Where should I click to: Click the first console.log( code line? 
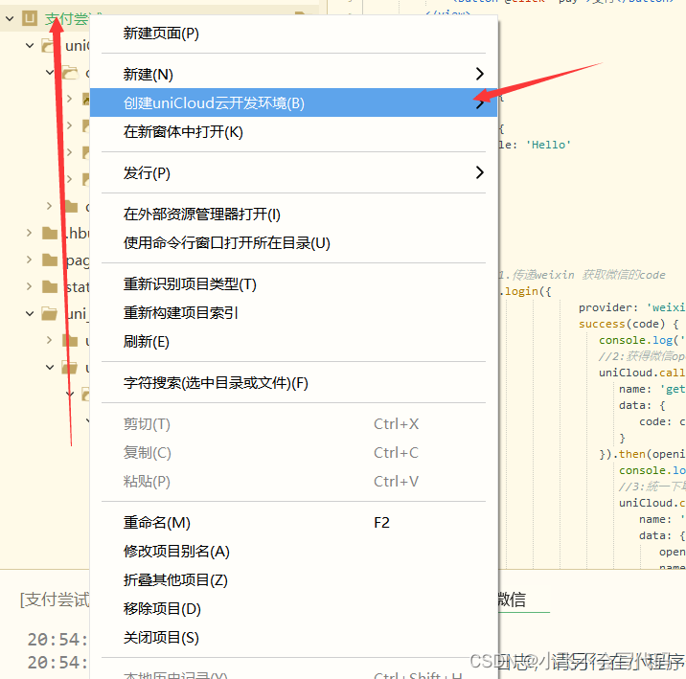(x=642, y=340)
